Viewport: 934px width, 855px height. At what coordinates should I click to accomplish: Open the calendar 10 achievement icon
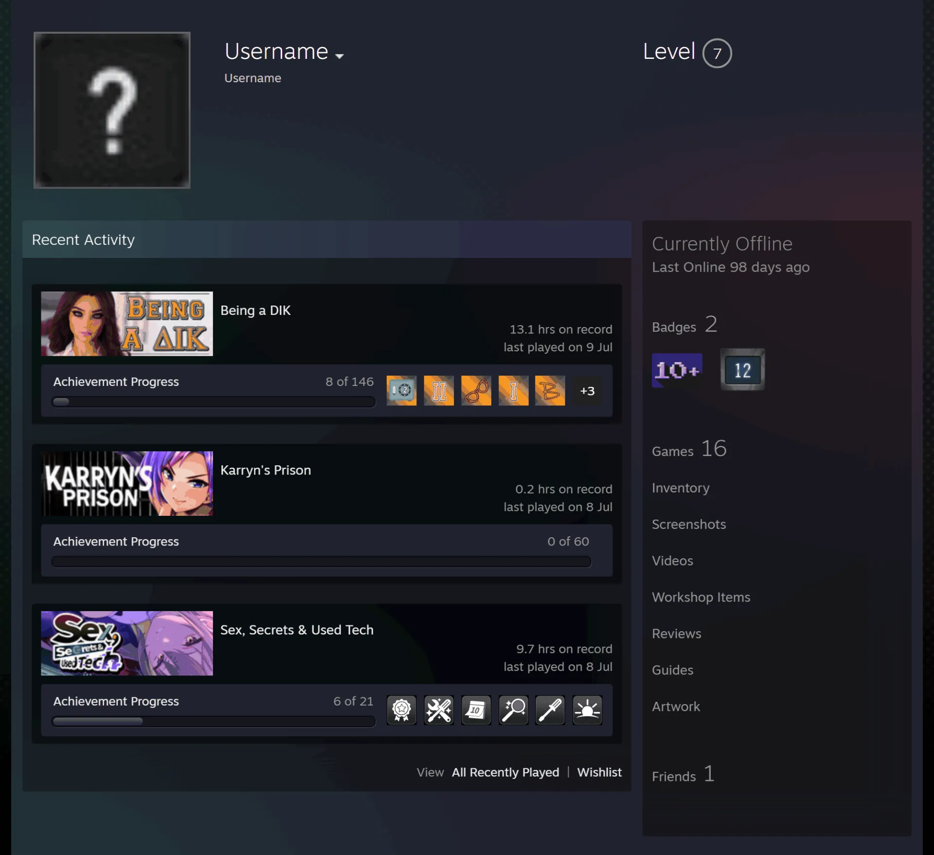click(476, 710)
